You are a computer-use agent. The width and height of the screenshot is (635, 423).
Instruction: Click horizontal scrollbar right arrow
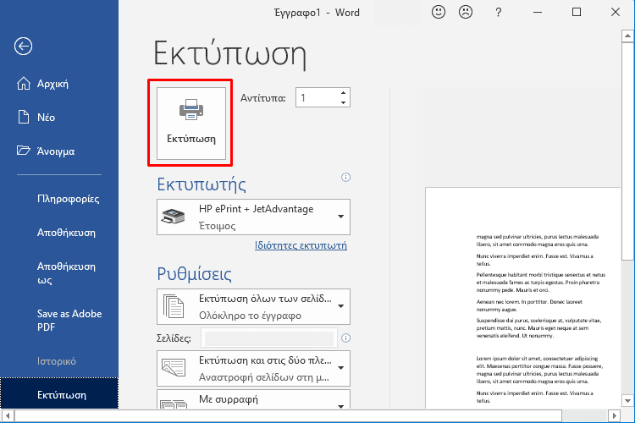click(x=615, y=415)
